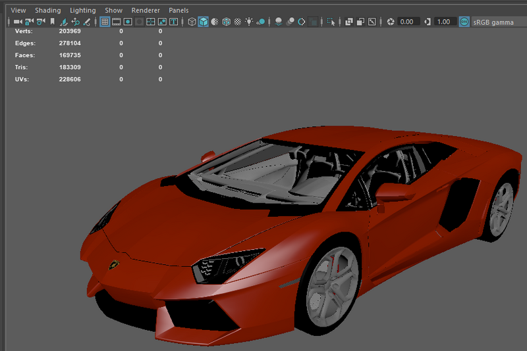Open the Panels menu
The image size is (527, 351).
point(179,11)
